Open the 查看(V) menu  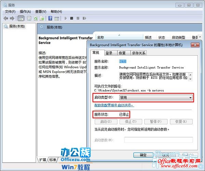click(x=41, y=12)
